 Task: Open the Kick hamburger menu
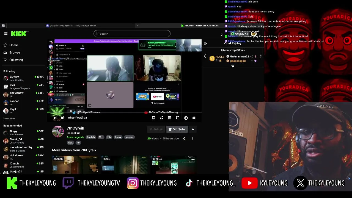(6, 34)
